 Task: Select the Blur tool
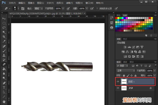coord(4,74)
